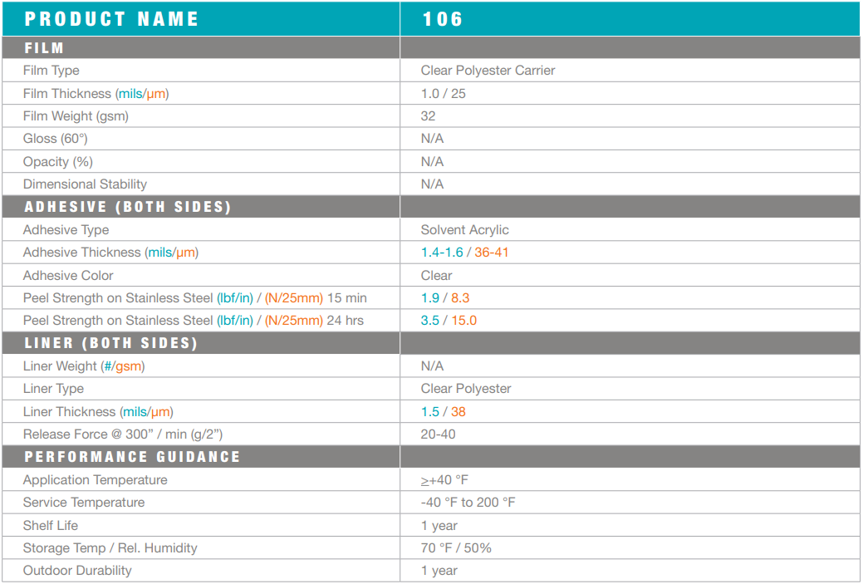Select N/A value in Dimensional Stability row
The image size is (863, 584).
[432, 184]
